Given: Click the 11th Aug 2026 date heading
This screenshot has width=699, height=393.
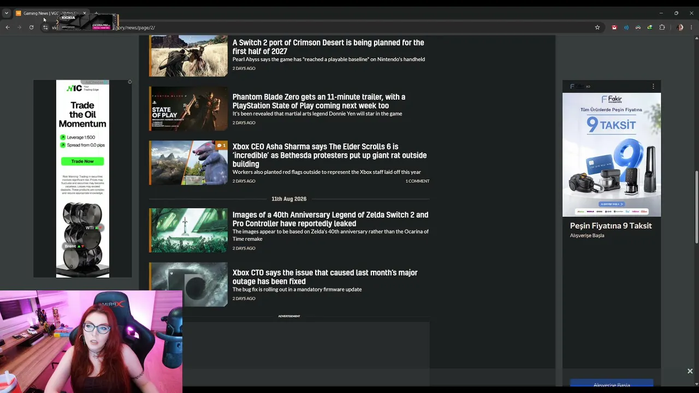Looking at the screenshot, I should pos(289,199).
